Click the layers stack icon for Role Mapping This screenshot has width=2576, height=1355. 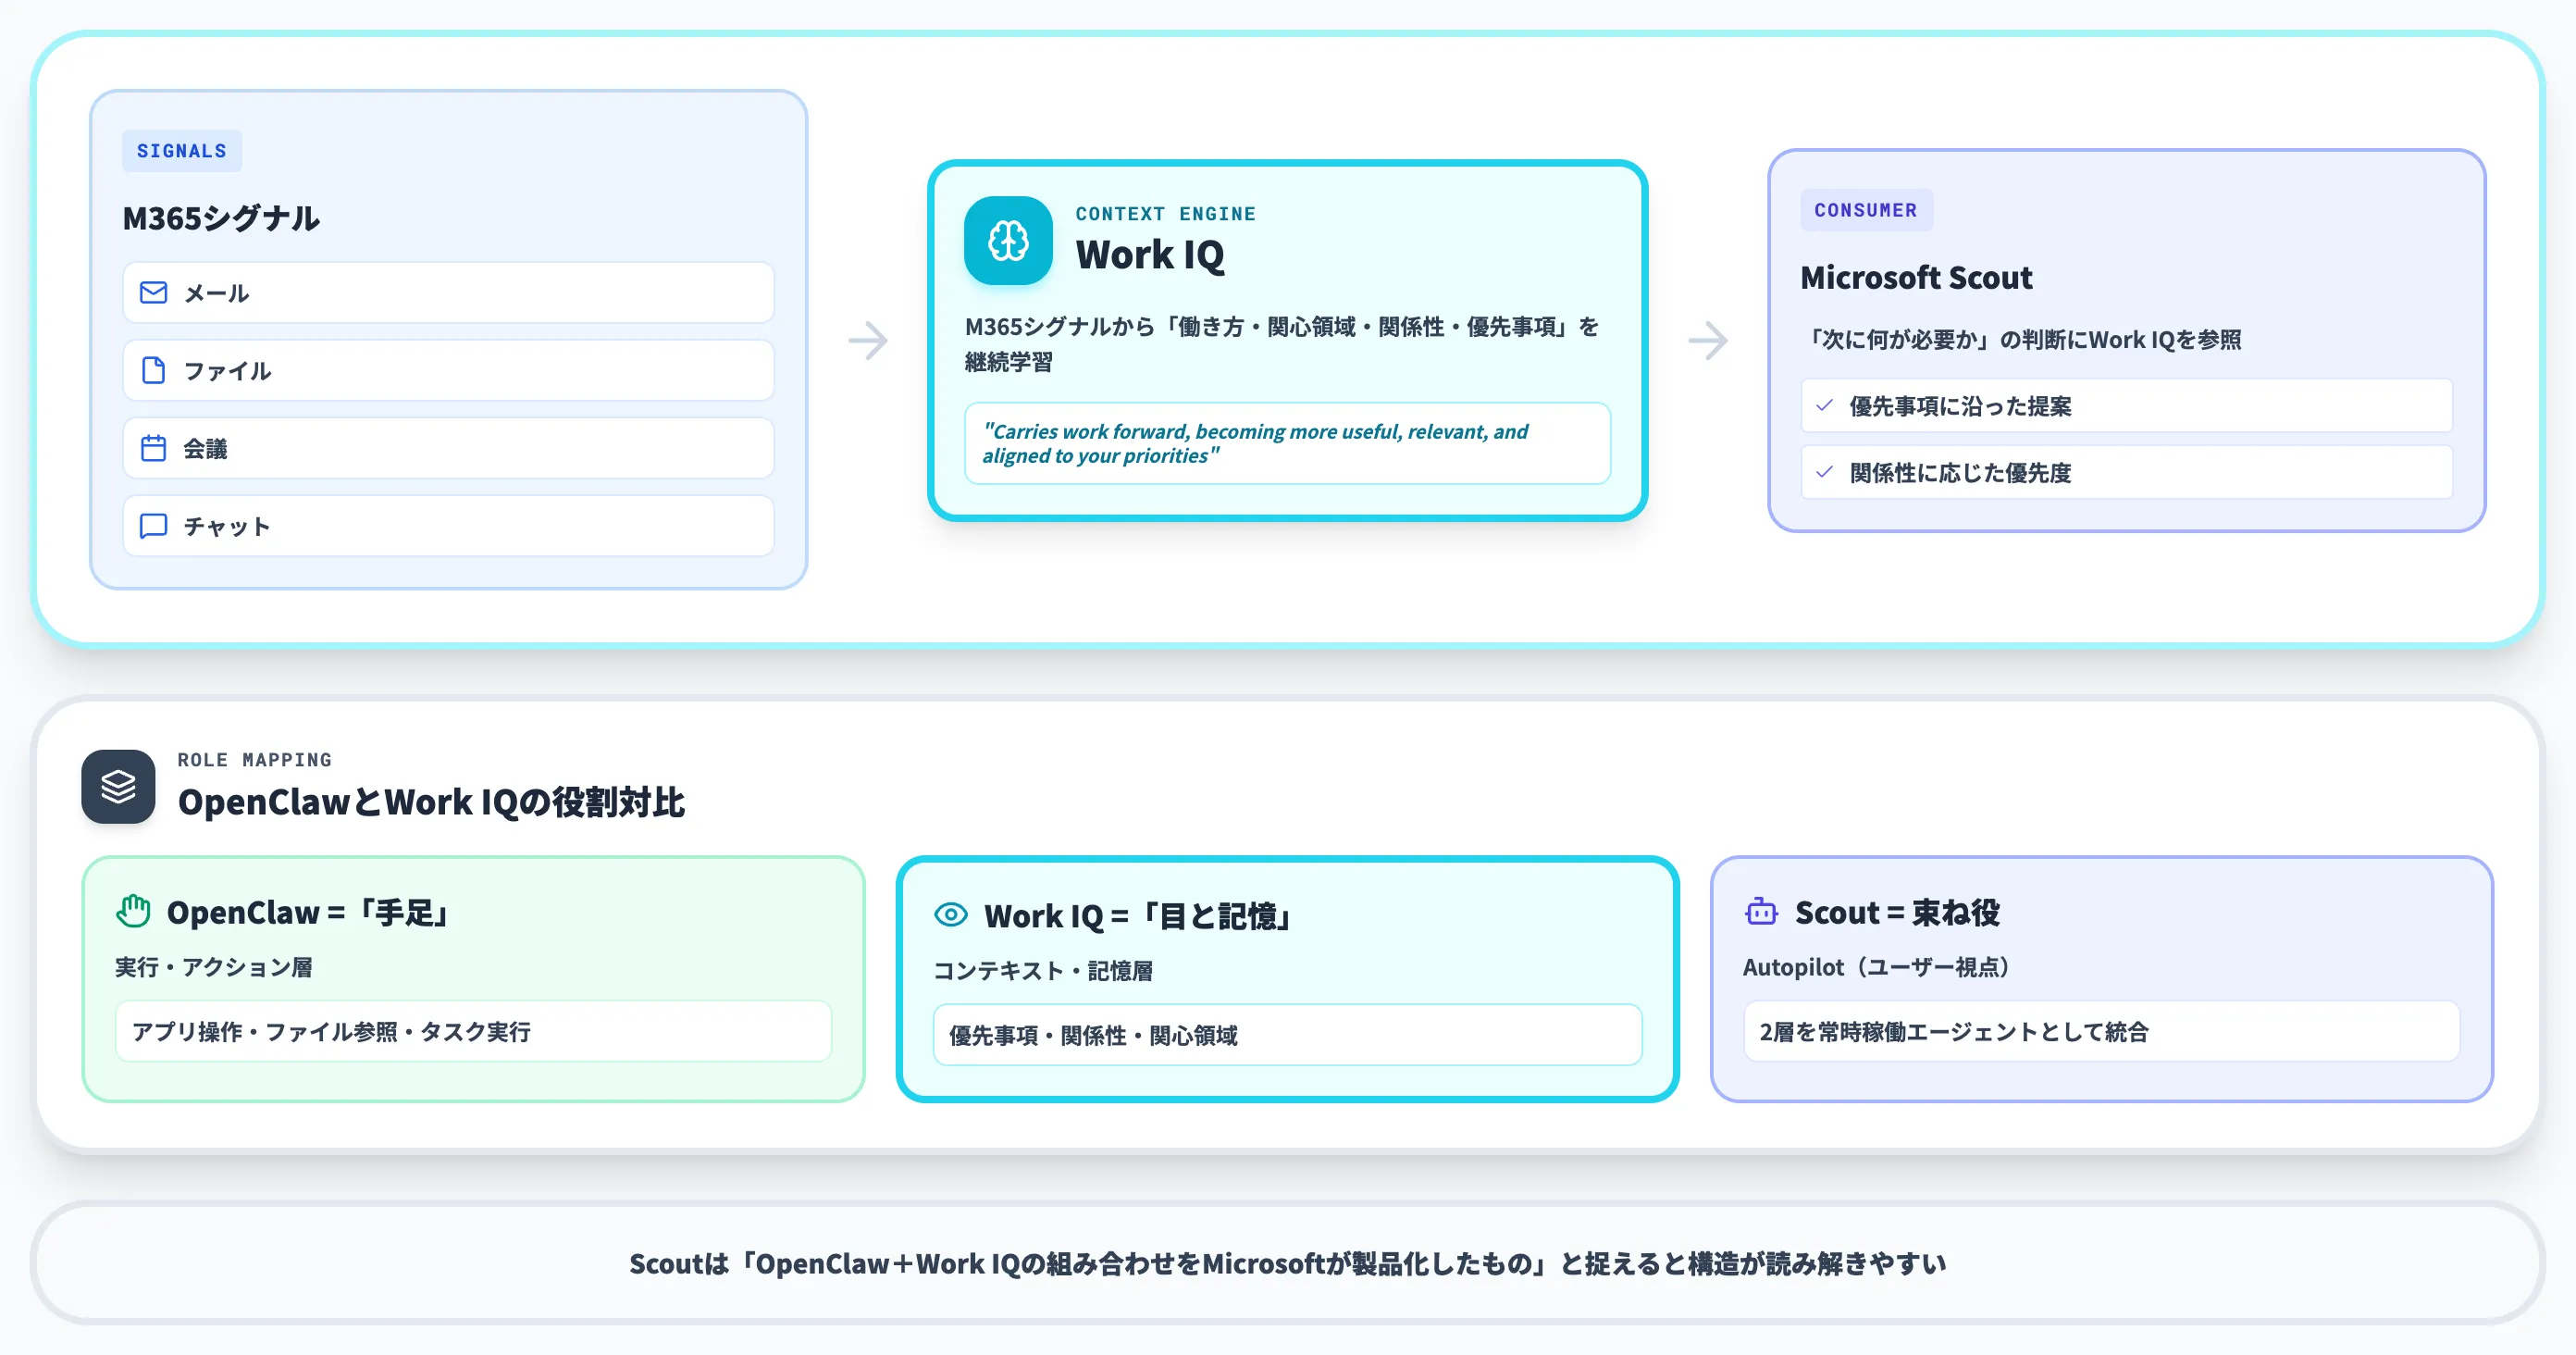pos(118,787)
